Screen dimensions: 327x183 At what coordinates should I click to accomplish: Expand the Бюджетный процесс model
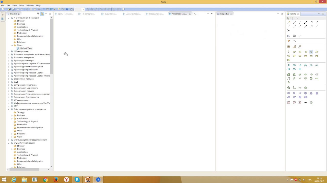9,79
